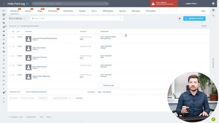This screenshot has height=123, width=219.
Task: Click the help question mark icon
Action: [x=213, y=4]
